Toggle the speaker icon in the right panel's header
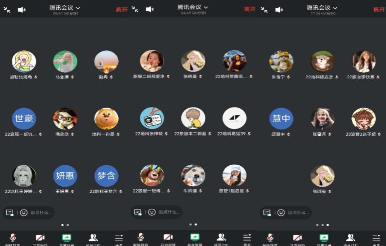The height and width of the screenshot is (246, 386). pyautogui.click(x=279, y=10)
